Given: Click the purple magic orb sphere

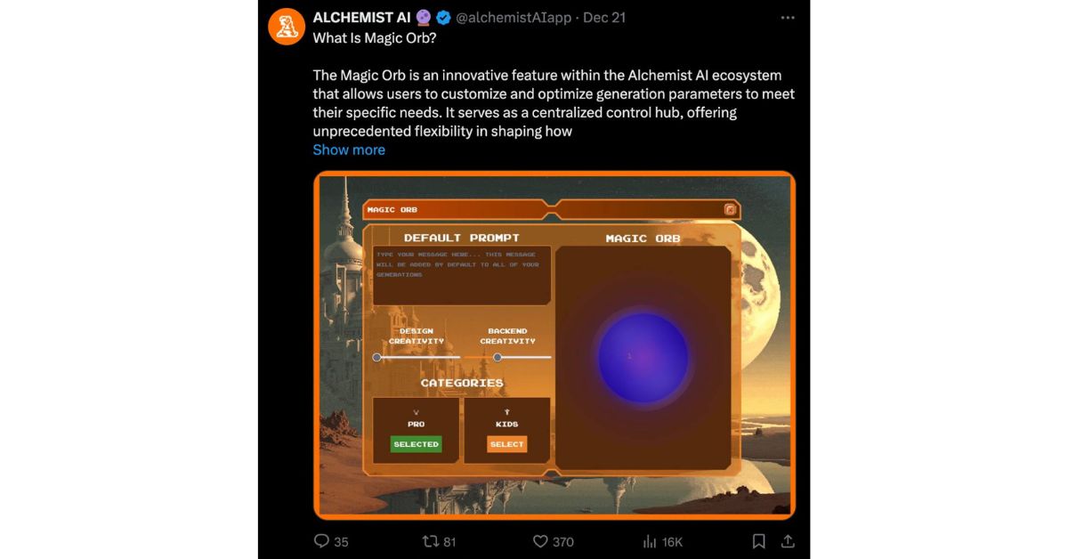Looking at the screenshot, I should click(643, 356).
